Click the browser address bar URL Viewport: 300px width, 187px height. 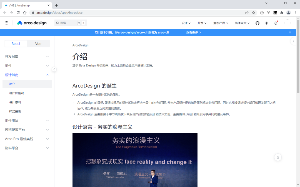pos(59,12)
